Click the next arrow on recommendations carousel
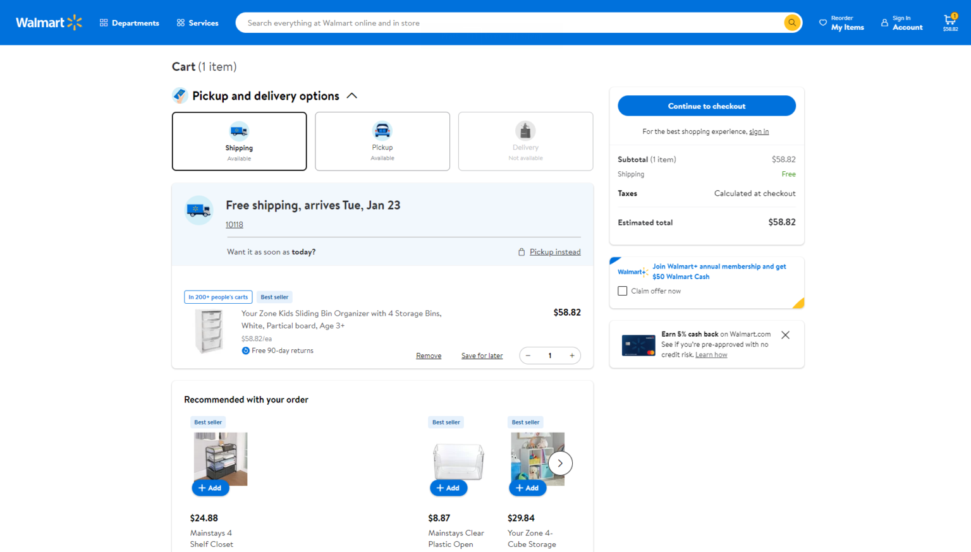The image size is (971, 552). click(560, 462)
